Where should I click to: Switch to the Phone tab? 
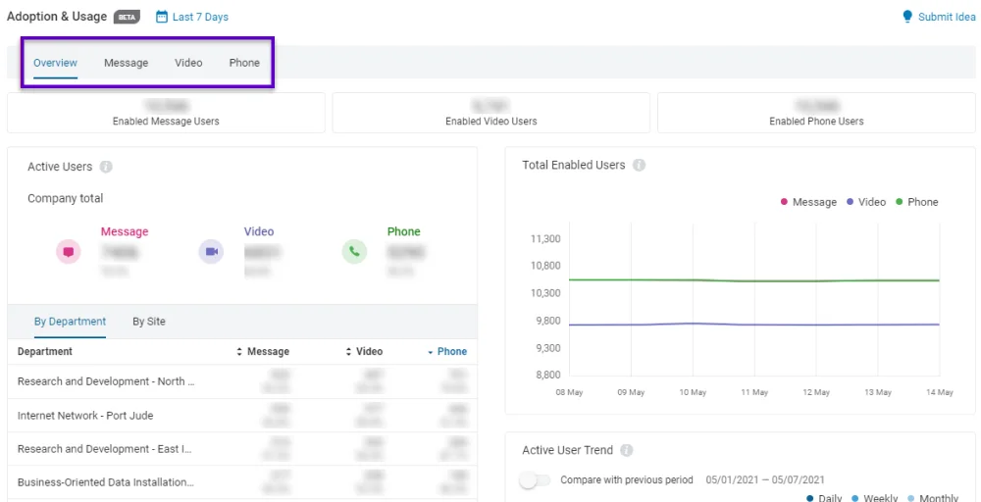244,63
